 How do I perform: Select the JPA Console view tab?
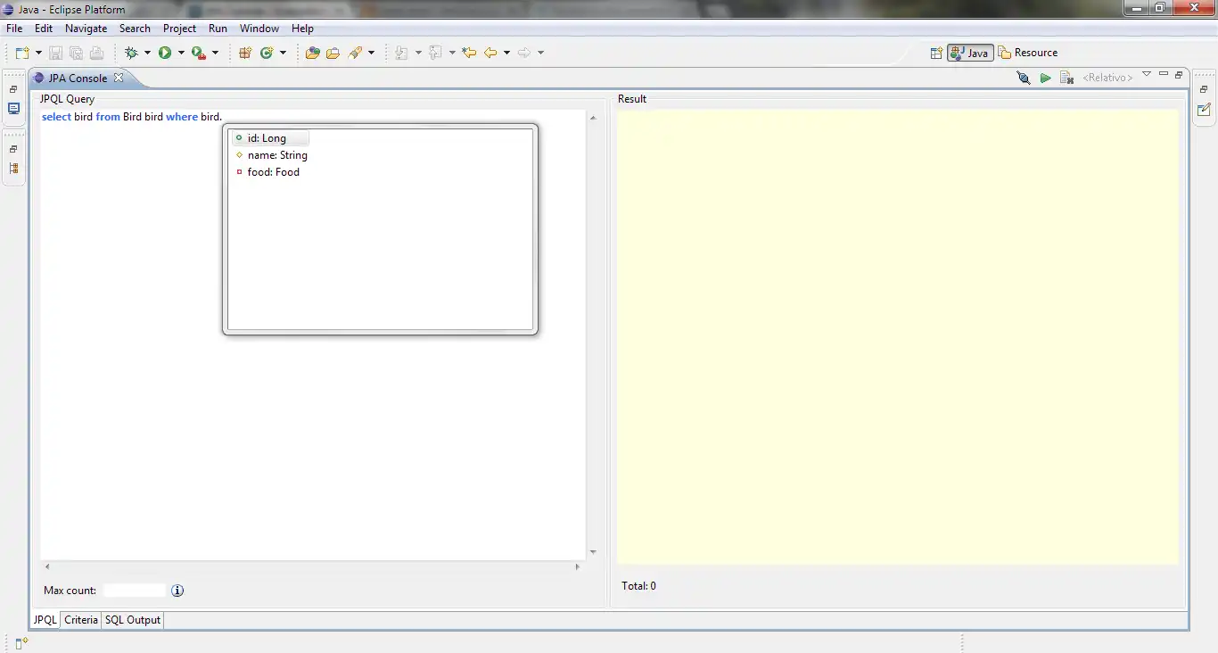coord(78,78)
